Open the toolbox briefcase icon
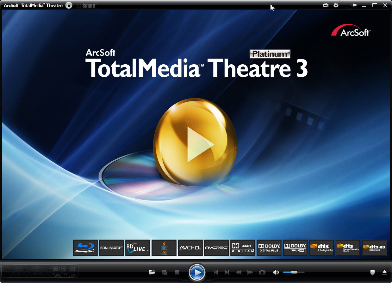The height and width of the screenshot is (283, 392). pyautogui.click(x=326, y=5)
